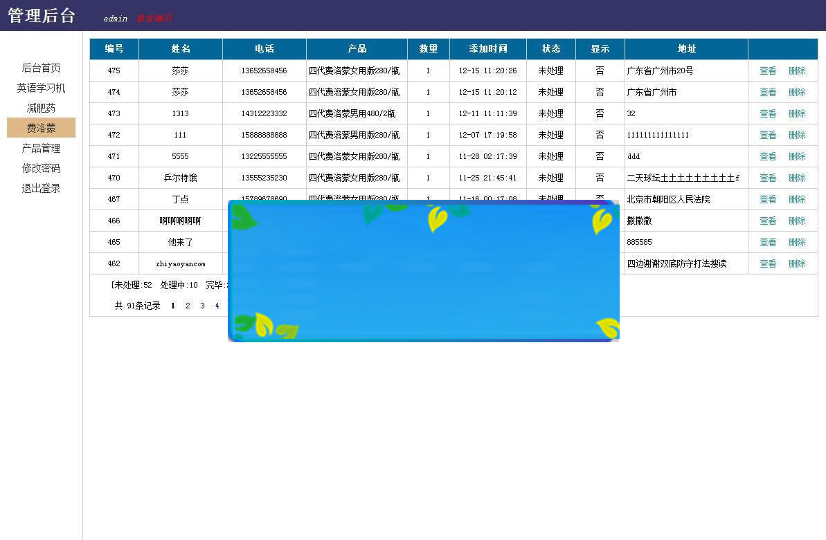
Task: Select page 1 in the pagination bar
Action: [x=172, y=305]
